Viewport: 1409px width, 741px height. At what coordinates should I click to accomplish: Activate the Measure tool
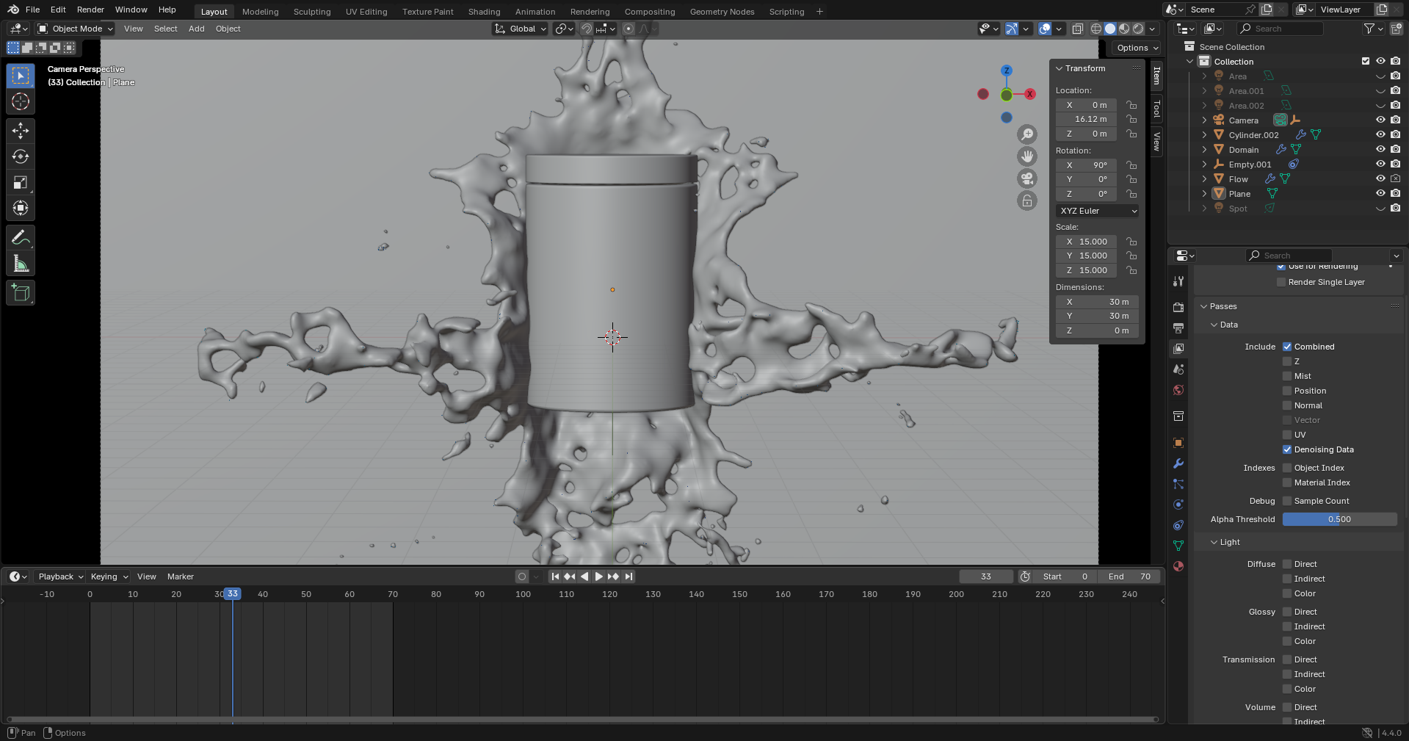tap(20, 263)
